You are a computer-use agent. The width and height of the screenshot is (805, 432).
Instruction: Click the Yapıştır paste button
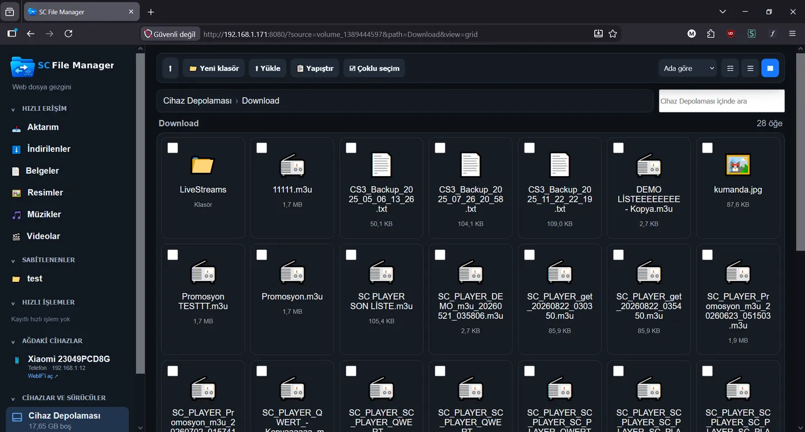click(315, 68)
